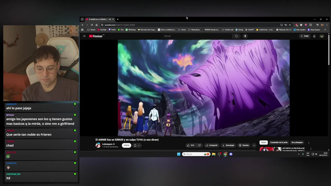Expand the Pelotudeces bookmarks folder

[194, 30]
